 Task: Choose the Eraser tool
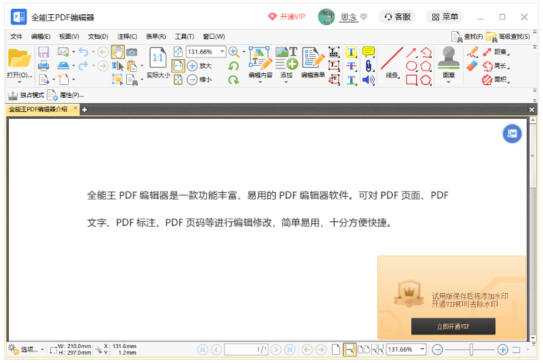click(x=472, y=66)
